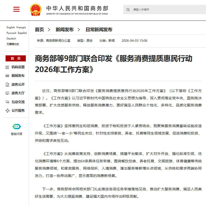Click the 政务大厅 sidebar icon
This screenshot has width=206, height=206.
pyautogui.click(x=7, y=93)
